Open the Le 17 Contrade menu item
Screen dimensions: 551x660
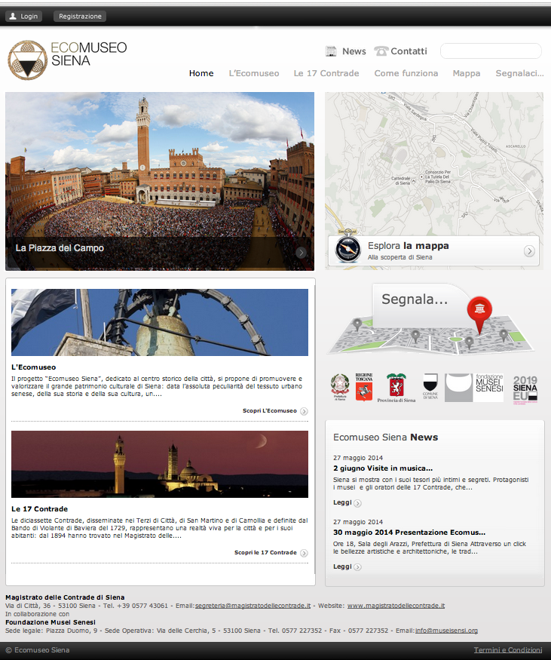pos(326,73)
